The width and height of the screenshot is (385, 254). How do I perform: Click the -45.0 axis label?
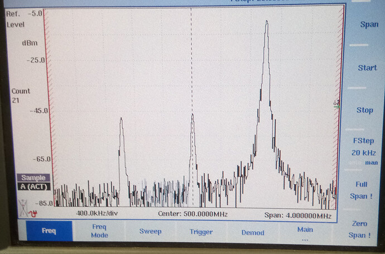point(39,111)
